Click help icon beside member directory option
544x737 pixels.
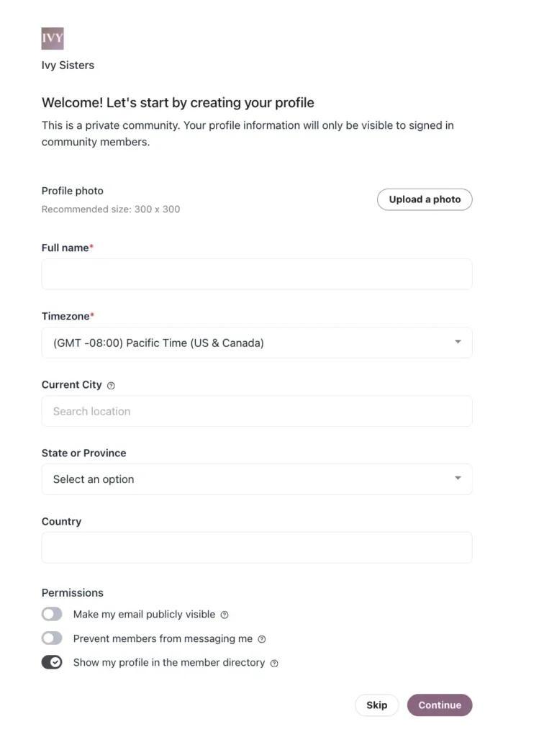[274, 663]
